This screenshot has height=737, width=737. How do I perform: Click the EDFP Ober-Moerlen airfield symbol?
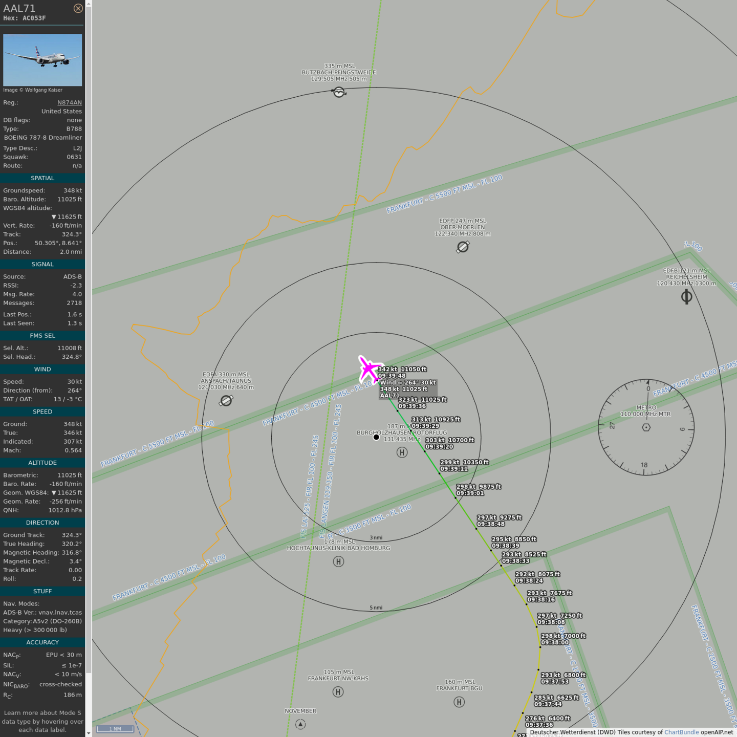coord(463,247)
